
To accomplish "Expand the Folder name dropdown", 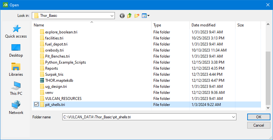I will pos(234,117).
